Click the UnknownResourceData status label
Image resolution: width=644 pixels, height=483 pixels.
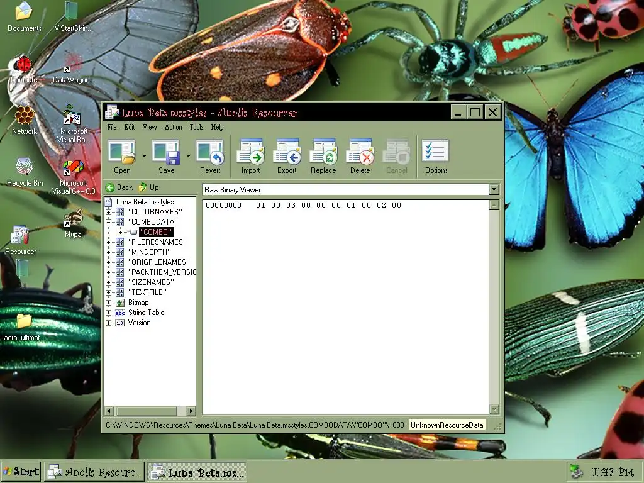pos(447,425)
